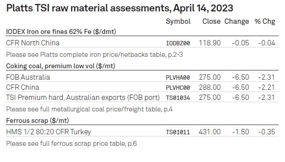Select the PLVHA00 symbol code
This screenshot has height=162, width=285.
[178, 77]
